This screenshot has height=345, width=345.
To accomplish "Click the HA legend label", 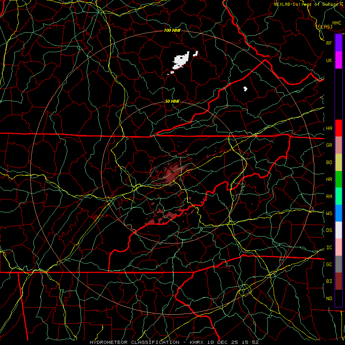I will point(329,128).
